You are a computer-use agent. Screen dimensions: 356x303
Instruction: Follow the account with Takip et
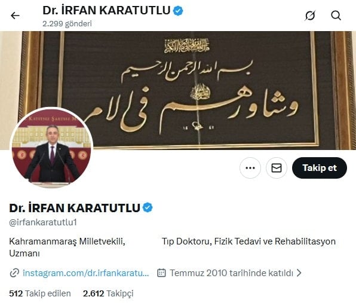point(320,168)
